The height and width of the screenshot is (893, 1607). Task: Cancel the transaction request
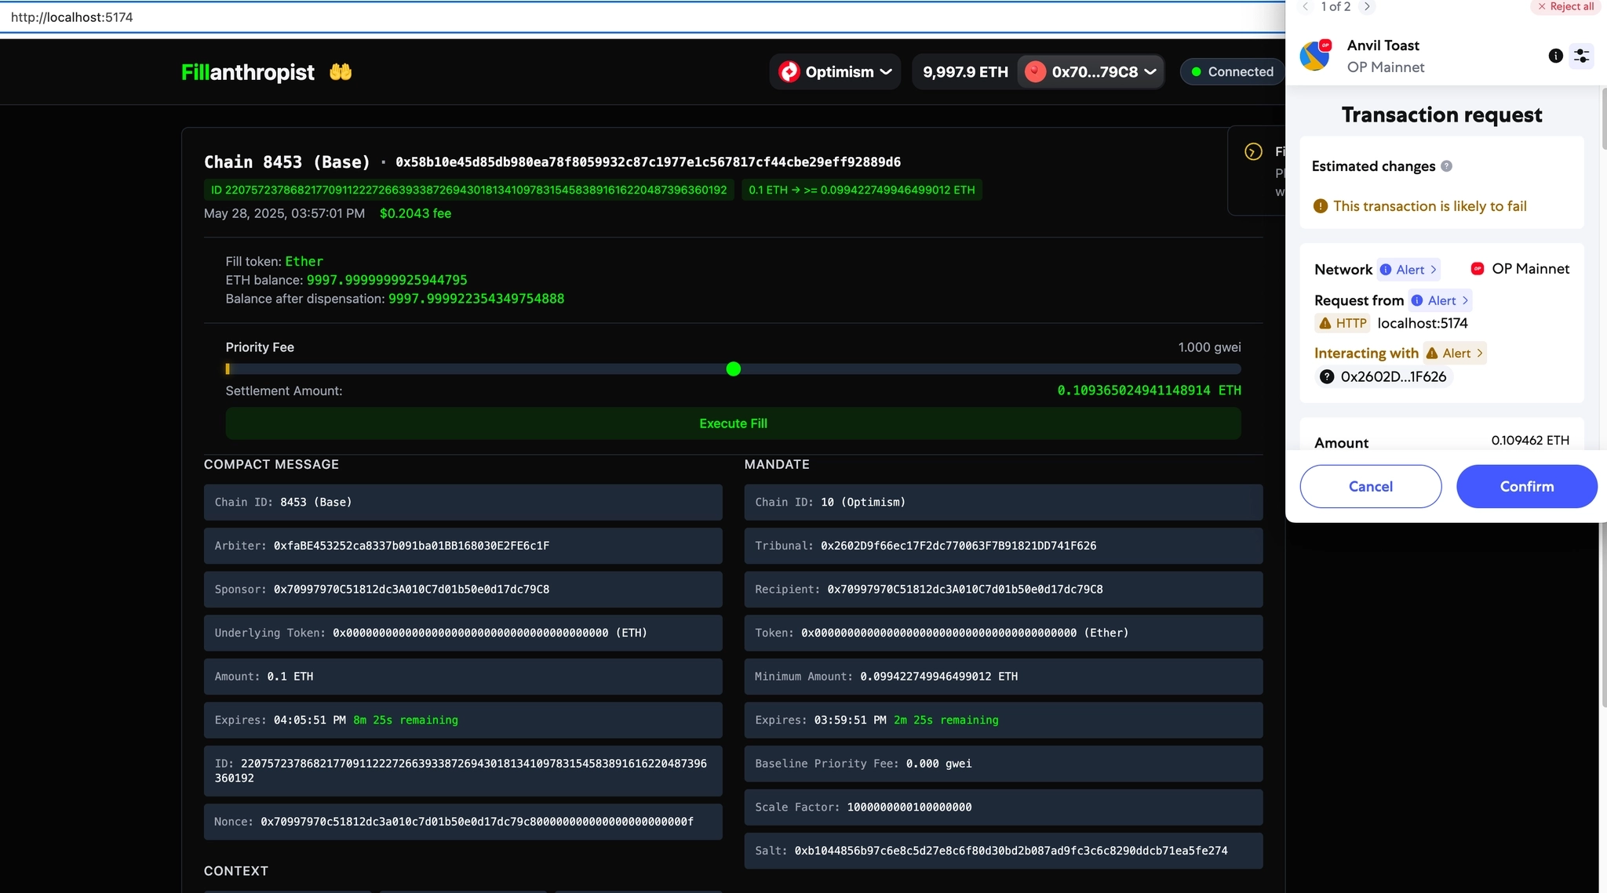coord(1370,486)
